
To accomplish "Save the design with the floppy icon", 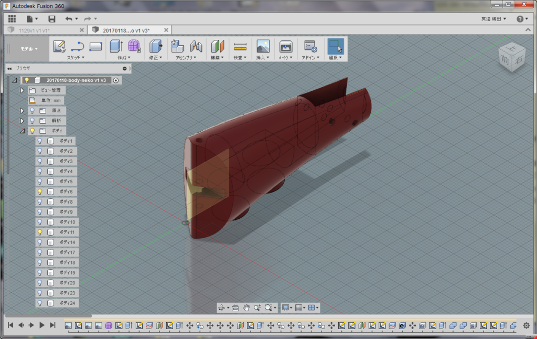I will pos(52,19).
